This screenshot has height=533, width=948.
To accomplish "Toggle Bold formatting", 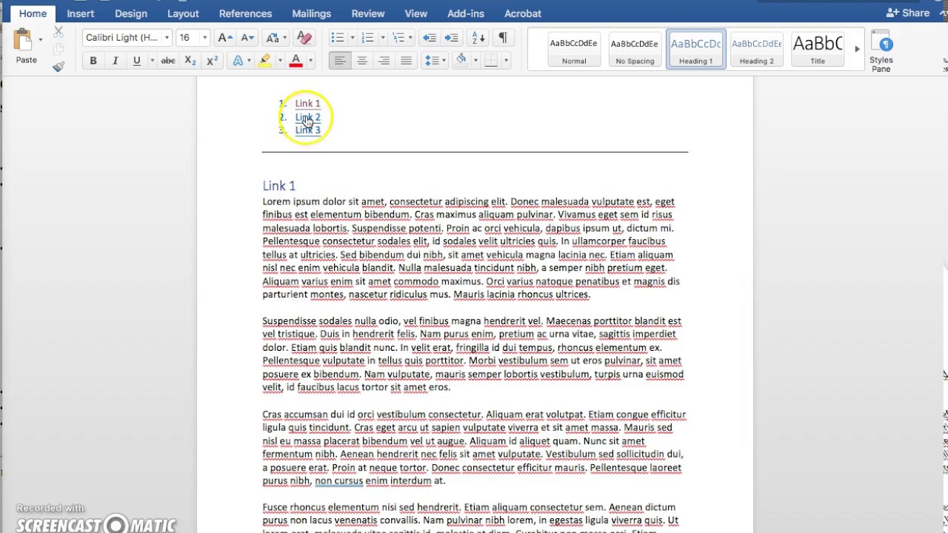I will coord(93,61).
